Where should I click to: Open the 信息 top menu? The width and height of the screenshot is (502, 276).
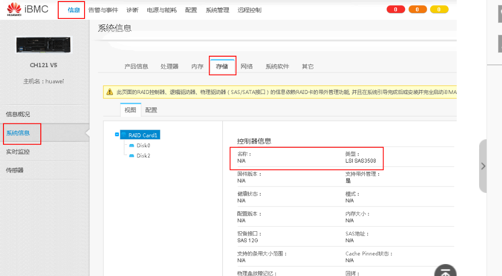pos(74,10)
